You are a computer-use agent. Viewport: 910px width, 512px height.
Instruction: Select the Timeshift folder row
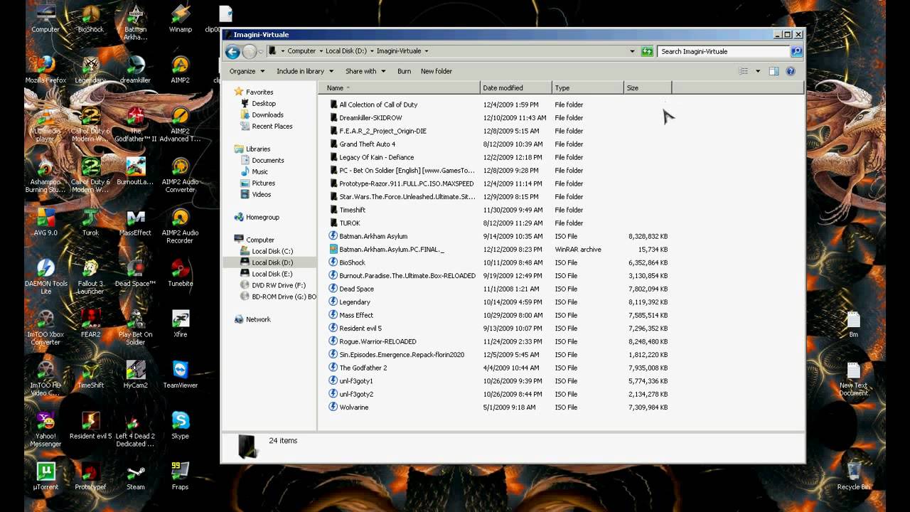pyautogui.click(x=352, y=210)
